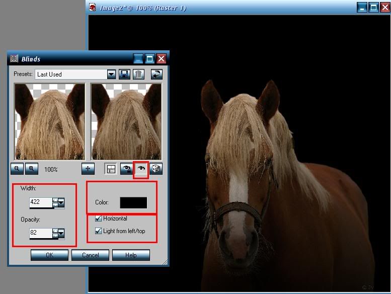
Task: Open the Presets dropdown list
Action: tap(112, 75)
